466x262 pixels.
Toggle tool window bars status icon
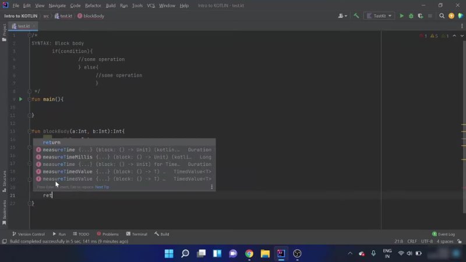coord(5,242)
